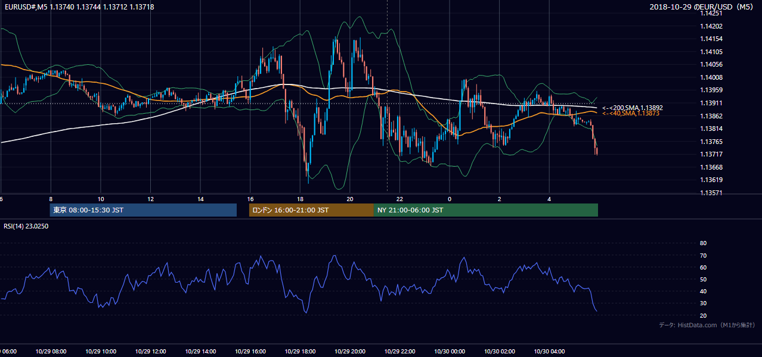Click price axis label 1.13814
The height and width of the screenshot is (357, 762).
coord(711,129)
